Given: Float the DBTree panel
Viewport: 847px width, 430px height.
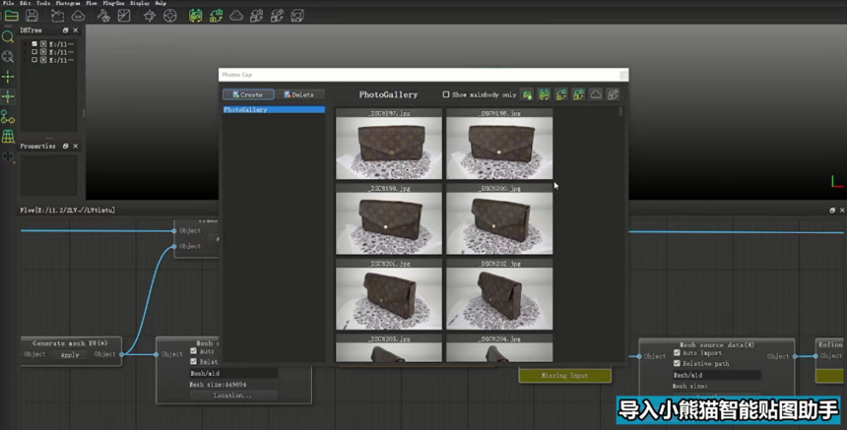Looking at the screenshot, I should click(65, 31).
